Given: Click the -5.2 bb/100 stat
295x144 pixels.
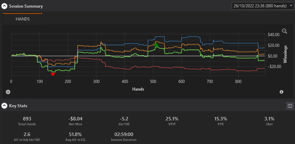Looking at the screenshot, I should click(123, 121).
